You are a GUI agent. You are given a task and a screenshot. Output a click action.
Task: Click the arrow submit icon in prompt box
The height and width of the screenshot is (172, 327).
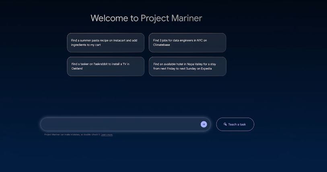(204, 124)
